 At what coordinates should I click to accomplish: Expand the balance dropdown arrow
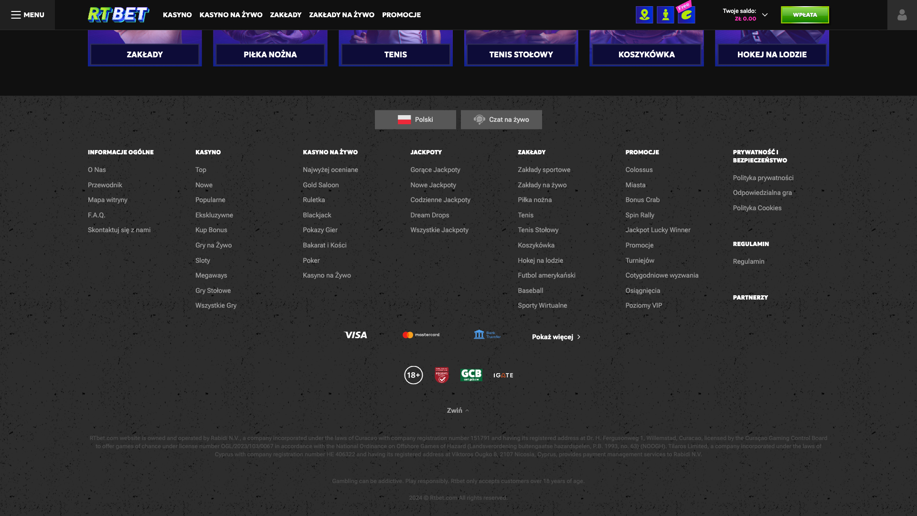[765, 15]
